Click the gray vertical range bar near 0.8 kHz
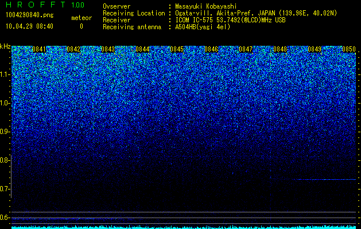This screenshot has height=229, width=361. pyautogui.click(x=11, y=176)
